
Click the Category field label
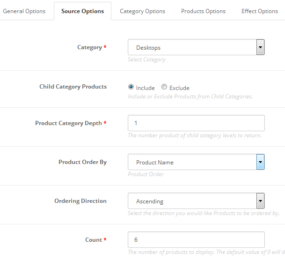tap(89, 47)
